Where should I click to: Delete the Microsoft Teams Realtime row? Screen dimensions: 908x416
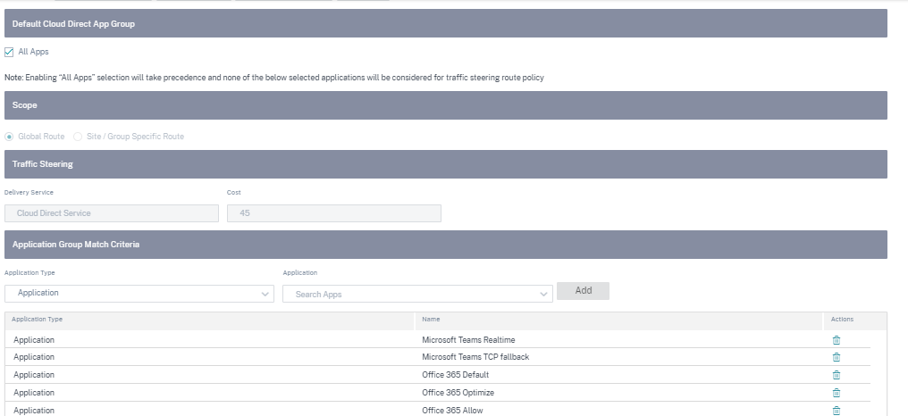pyautogui.click(x=837, y=340)
